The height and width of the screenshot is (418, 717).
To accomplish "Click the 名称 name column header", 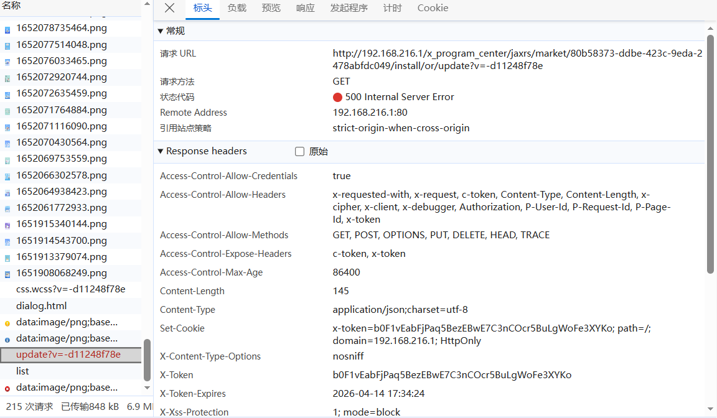I will point(12,6).
